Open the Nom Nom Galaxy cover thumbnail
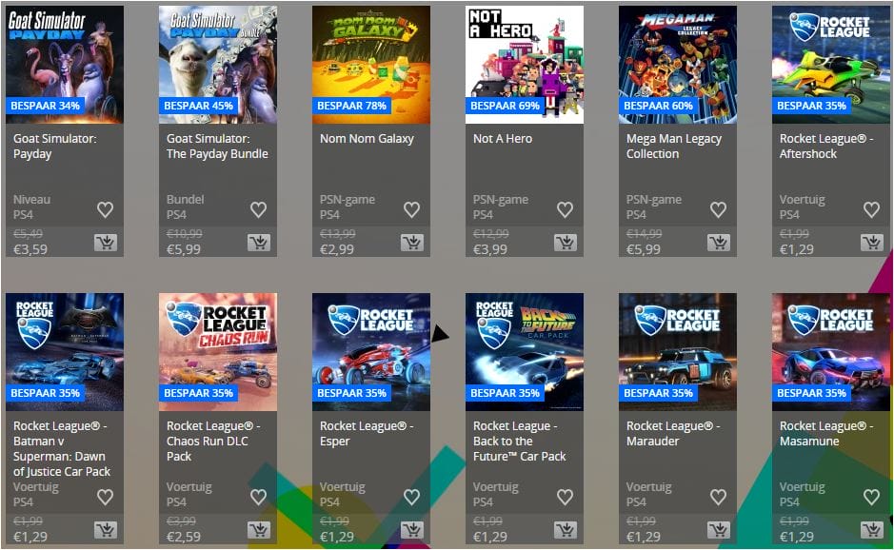The width and height of the screenshot is (894, 550). (371, 65)
